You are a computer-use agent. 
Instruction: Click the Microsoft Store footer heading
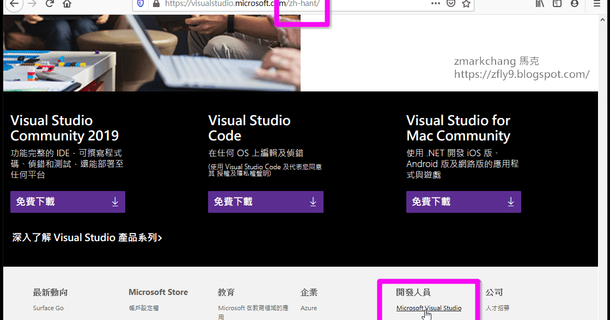158,292
